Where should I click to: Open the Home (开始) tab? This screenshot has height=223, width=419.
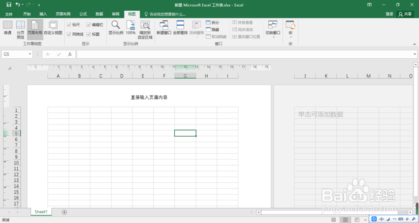[27, 14]
